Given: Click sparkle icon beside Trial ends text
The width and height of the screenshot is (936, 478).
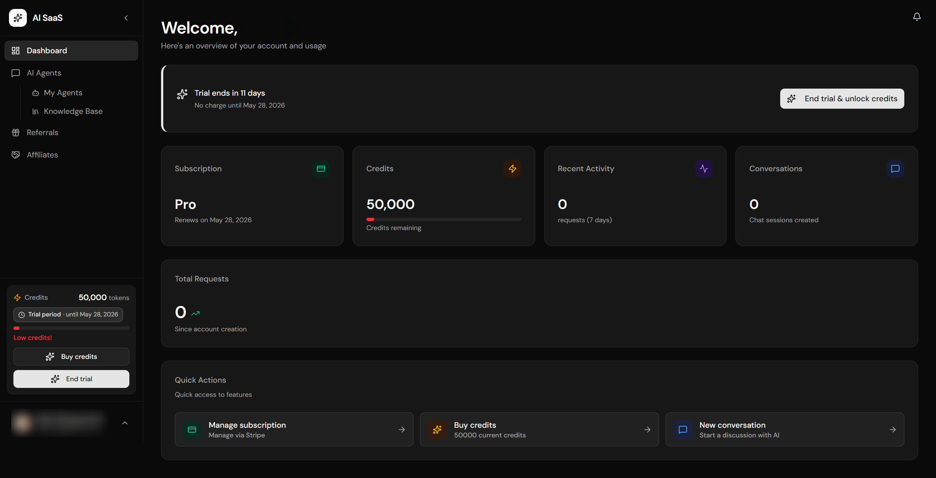Looking at the screenshot, I should tap(182, 94).
